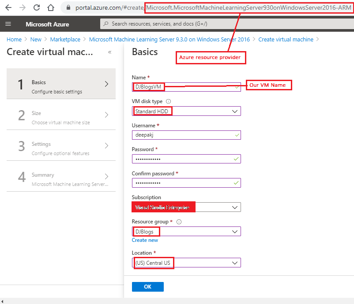Open step 2 Size
The height and width of the screenshot is (304, 354).
[61, 115]
